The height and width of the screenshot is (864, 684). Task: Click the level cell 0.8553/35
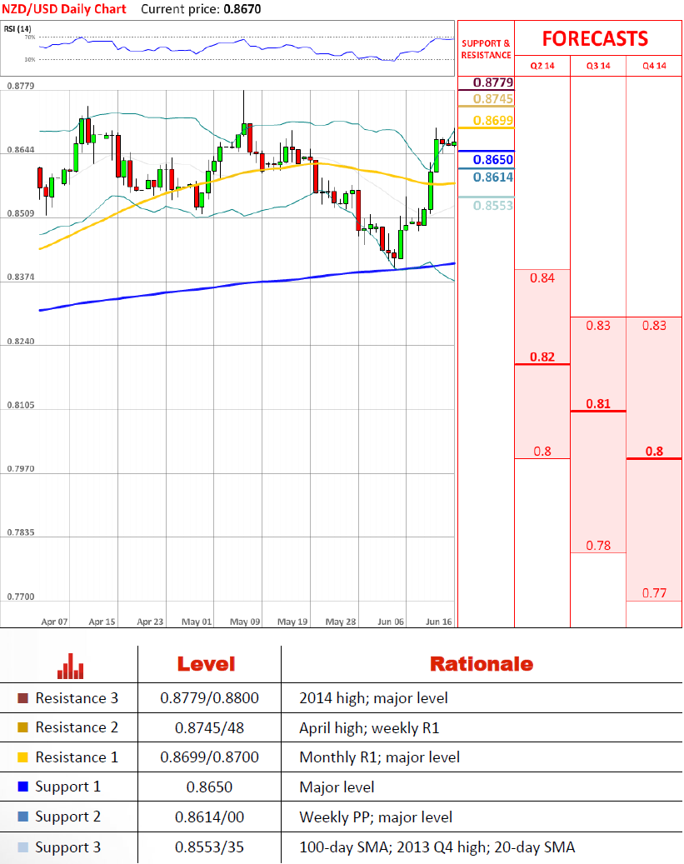click(209, 847)
